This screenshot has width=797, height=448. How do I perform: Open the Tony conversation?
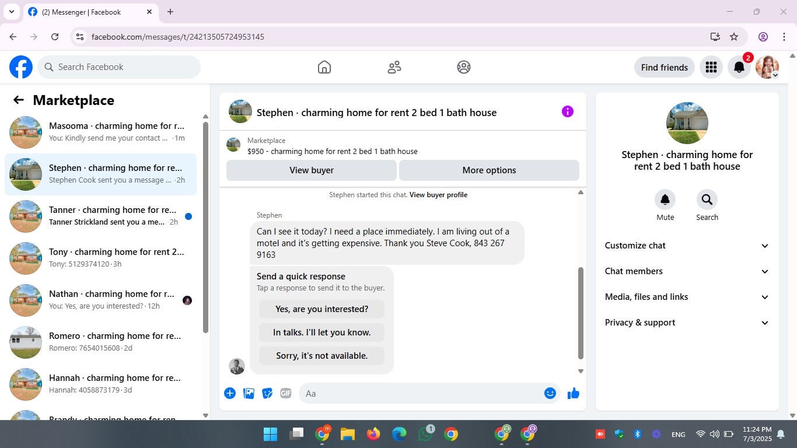point(100,258)
